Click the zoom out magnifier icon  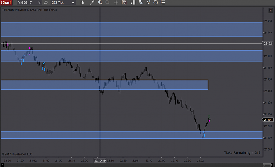pyautogui.click(x=107, y=3)
